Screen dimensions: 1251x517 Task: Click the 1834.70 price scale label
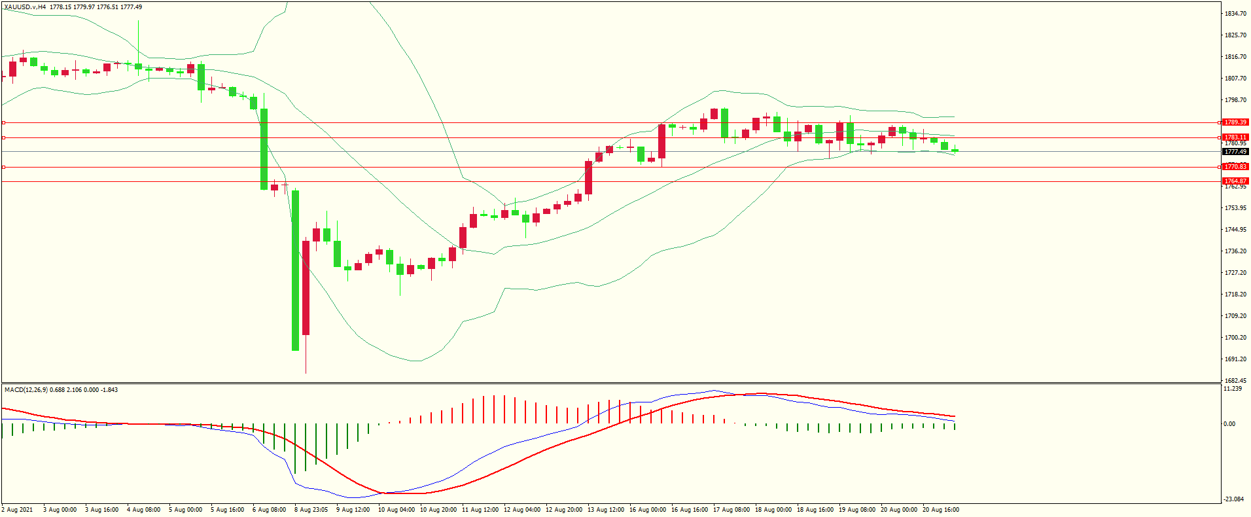[x=1235, y=14]
